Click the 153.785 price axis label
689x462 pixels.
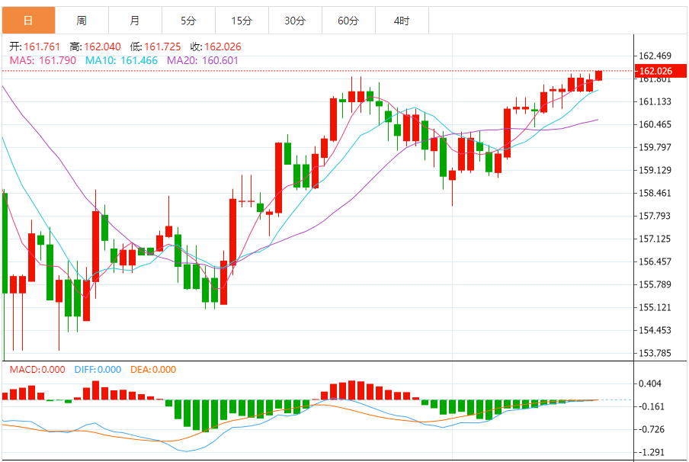point(655,353)
